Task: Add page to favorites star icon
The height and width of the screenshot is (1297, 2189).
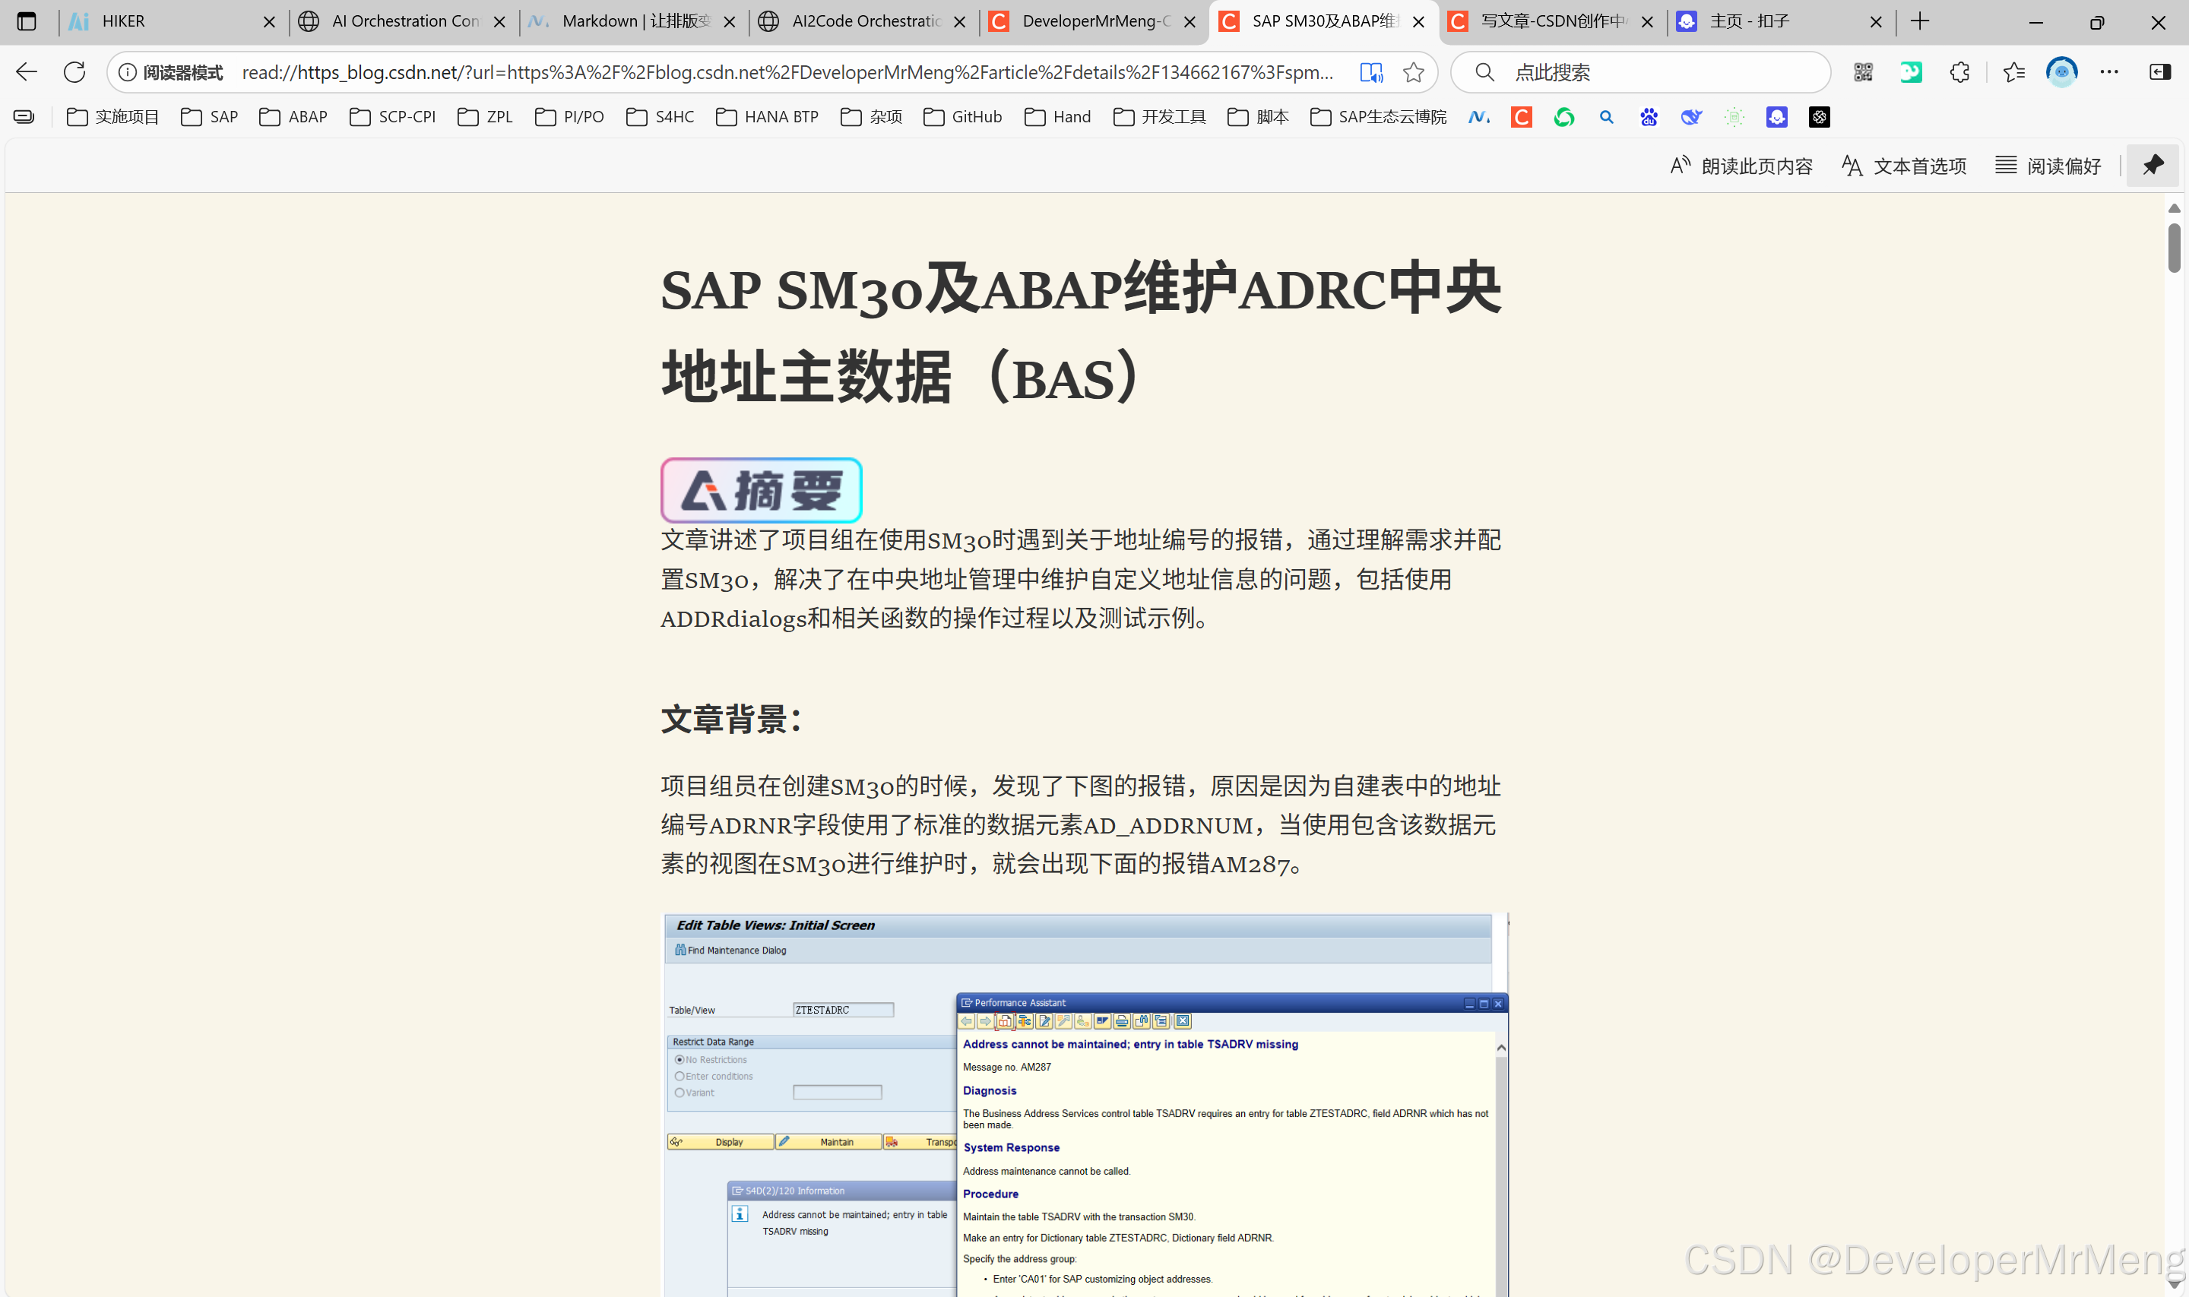Action: (1413, 72)
